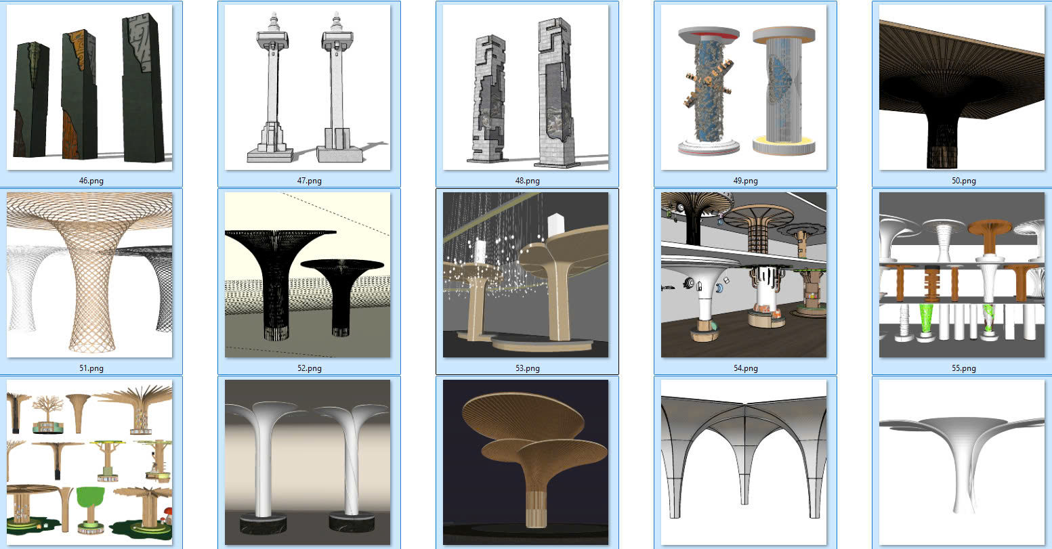
Task: Open the 47.png white sketch columns thumbnail
Action: pos(308,87)
